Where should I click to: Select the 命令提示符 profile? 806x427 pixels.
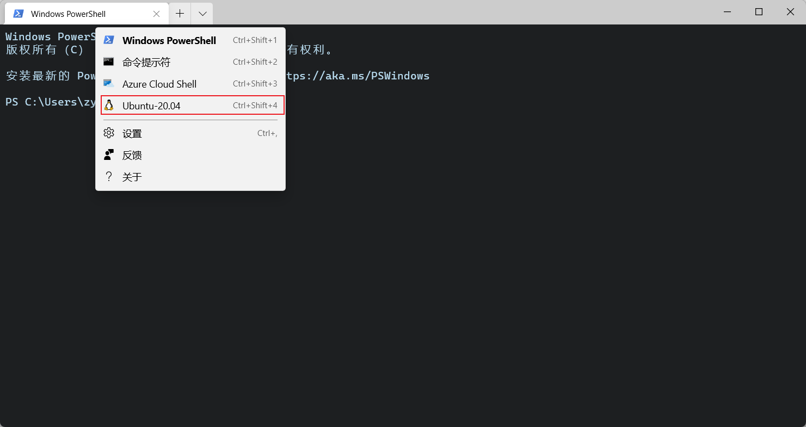(146, 62)
